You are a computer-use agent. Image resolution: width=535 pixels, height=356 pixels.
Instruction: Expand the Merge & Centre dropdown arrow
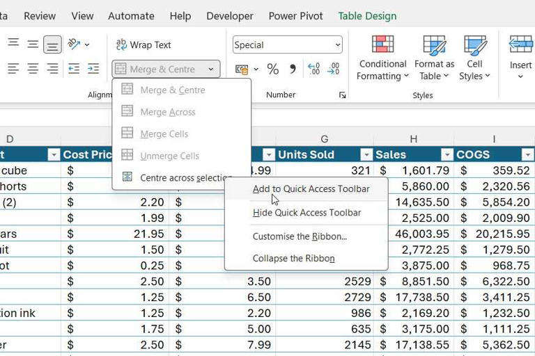pyautogui.click(x=211, y=69)
